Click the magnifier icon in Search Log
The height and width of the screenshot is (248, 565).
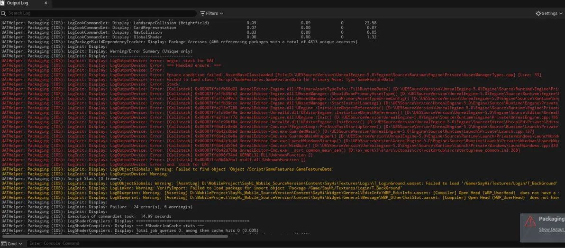(x=4, y=13)
